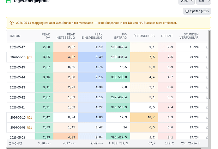
Task: Open the Spalten (7/17) column chooser
Action: [x=197, y=11]
